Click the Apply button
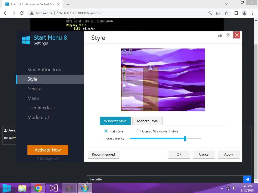The height and width of the screenshot is (193, 258). (x=229, y=154)
